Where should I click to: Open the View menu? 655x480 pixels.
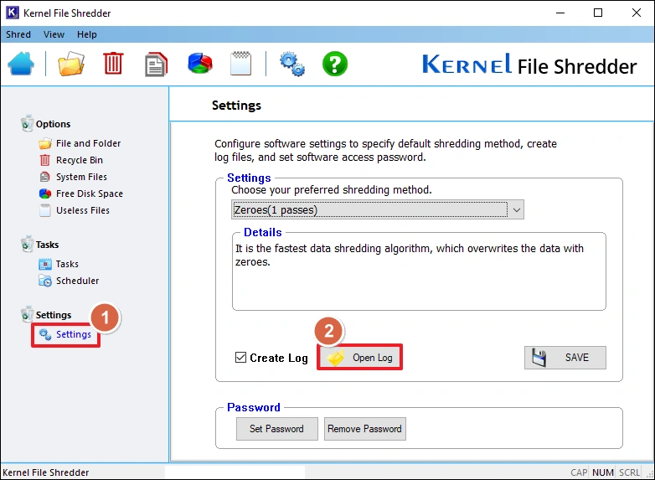[x=54, y=34]
